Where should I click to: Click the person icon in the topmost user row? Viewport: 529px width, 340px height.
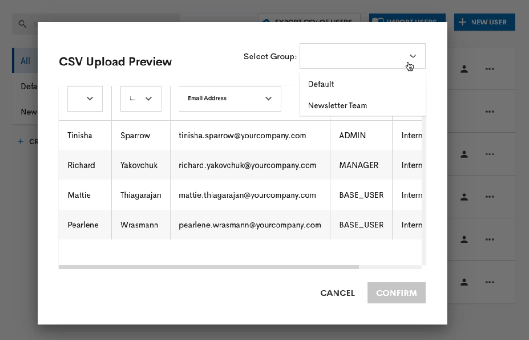click(464, 69)
